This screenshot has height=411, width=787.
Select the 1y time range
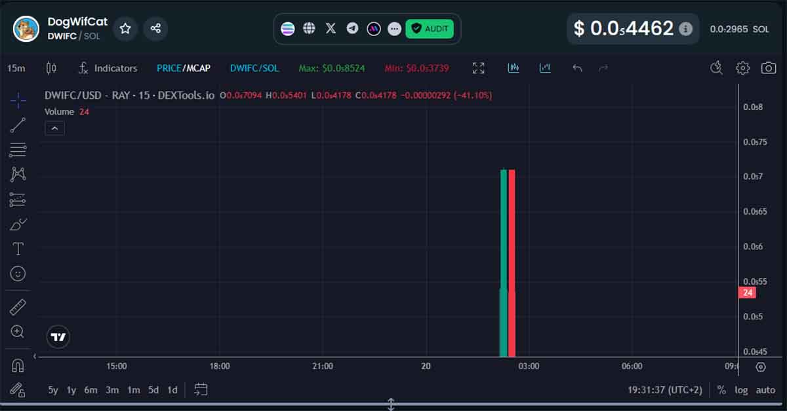71,390
